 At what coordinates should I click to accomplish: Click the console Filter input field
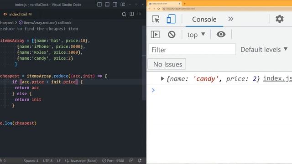(x=192, y=49)
